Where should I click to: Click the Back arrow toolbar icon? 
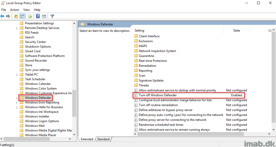tap(2, 16)
